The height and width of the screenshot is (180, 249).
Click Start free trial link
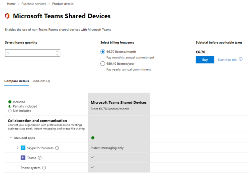point(227,60)
